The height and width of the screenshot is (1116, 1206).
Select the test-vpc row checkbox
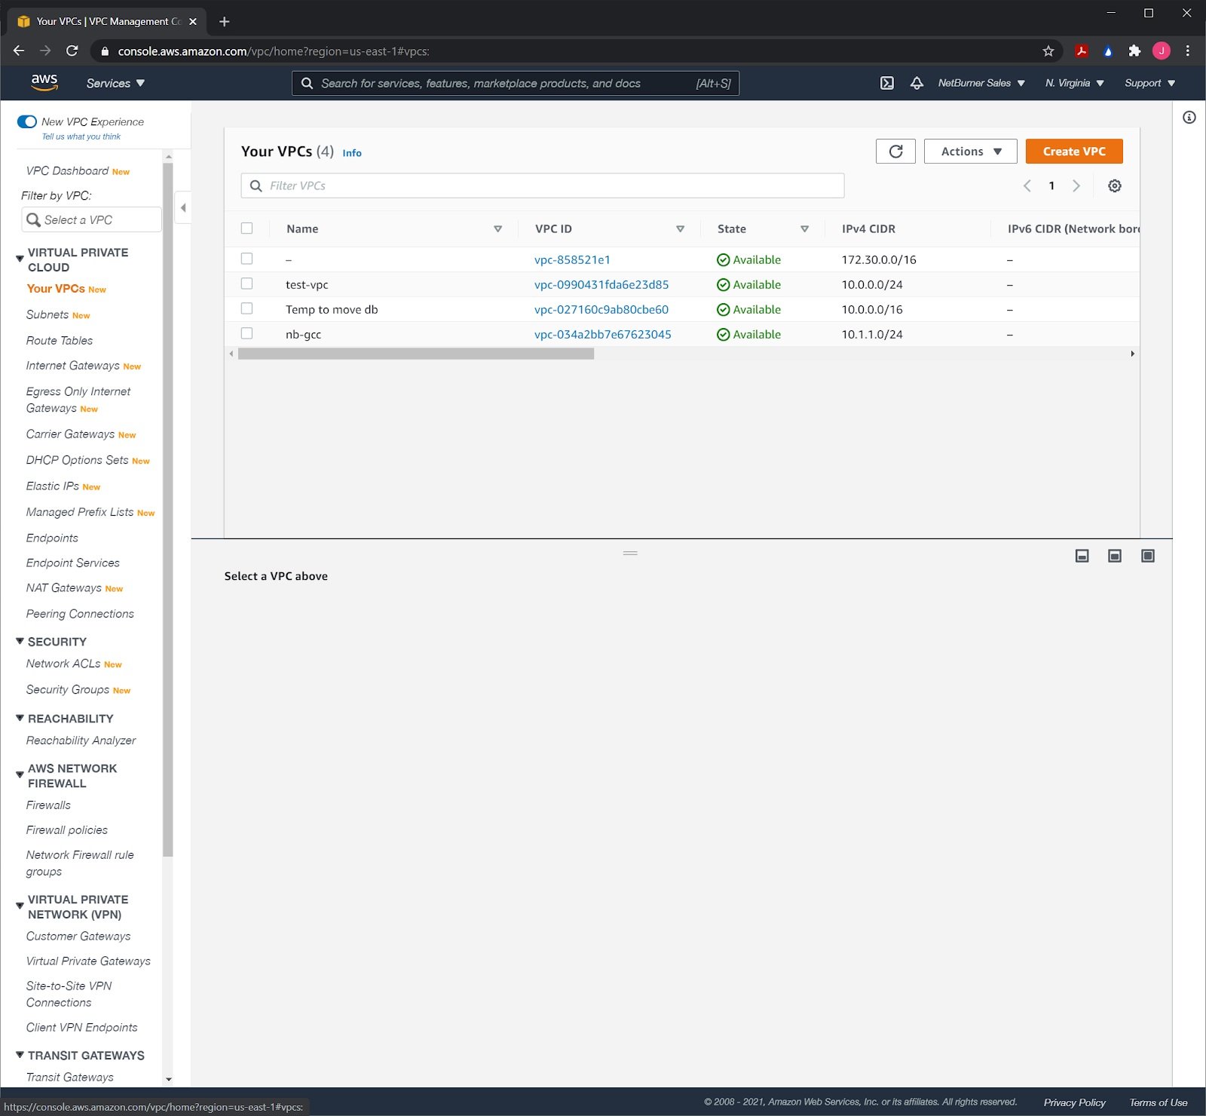coord(246,284)
